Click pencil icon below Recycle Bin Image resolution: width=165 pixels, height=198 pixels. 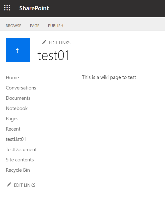[x=9, y=185]
